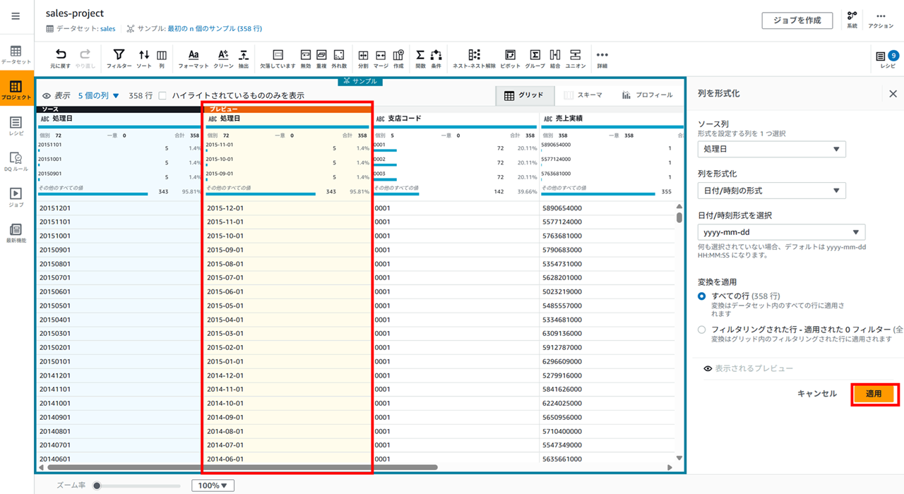The width and height of the screenshot is (904, 494).
Task: Open the Create column (作成) tool
Action: tap(398, 58)
